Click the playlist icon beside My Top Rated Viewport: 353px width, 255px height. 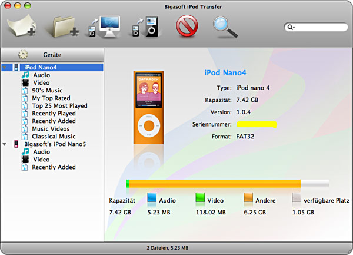pyautogui.click(x=25, y=98)
